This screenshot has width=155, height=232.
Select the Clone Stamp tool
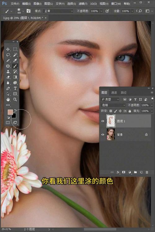pyautogui.click(x=8, y=72)
